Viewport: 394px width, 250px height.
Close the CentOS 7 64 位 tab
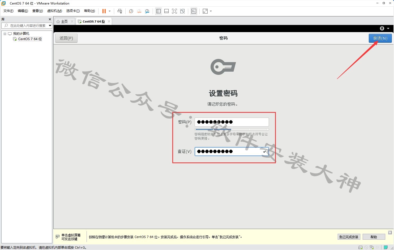[109, 21]
